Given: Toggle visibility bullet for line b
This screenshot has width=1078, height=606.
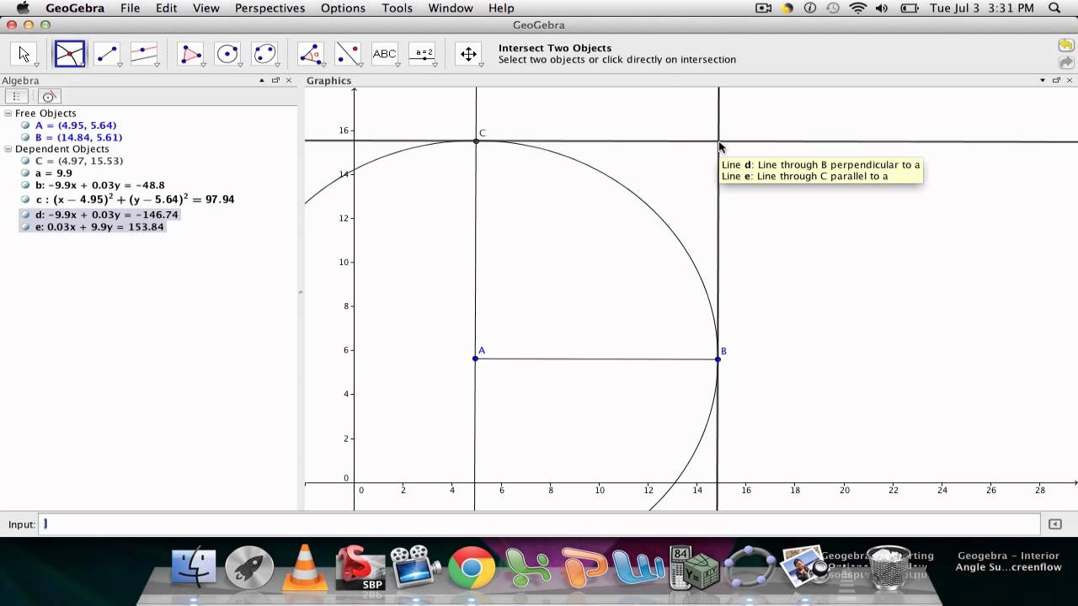Looking at the screenshot, I should 26,185.
